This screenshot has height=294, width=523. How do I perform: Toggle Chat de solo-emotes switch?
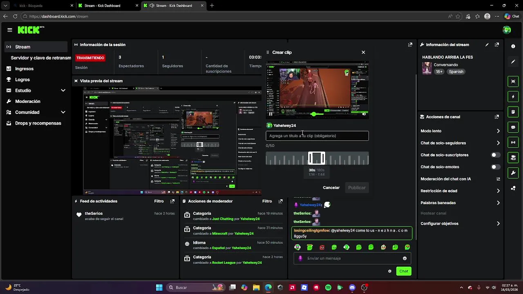click(x=496, y=167)
